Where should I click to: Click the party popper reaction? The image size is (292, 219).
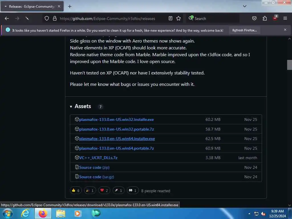pyautogui.click(x=90, y=190)
